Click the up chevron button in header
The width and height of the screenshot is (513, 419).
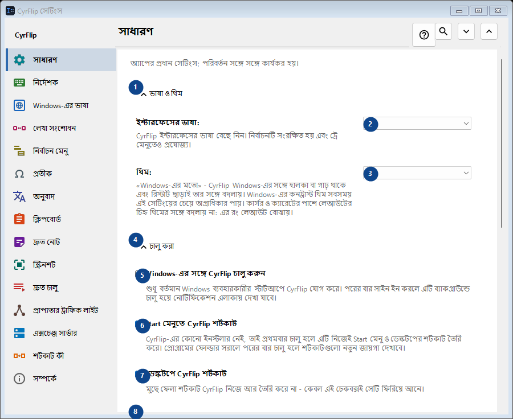point(489,31)
